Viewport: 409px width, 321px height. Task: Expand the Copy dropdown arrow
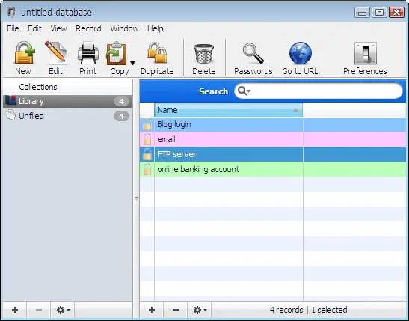132,63
